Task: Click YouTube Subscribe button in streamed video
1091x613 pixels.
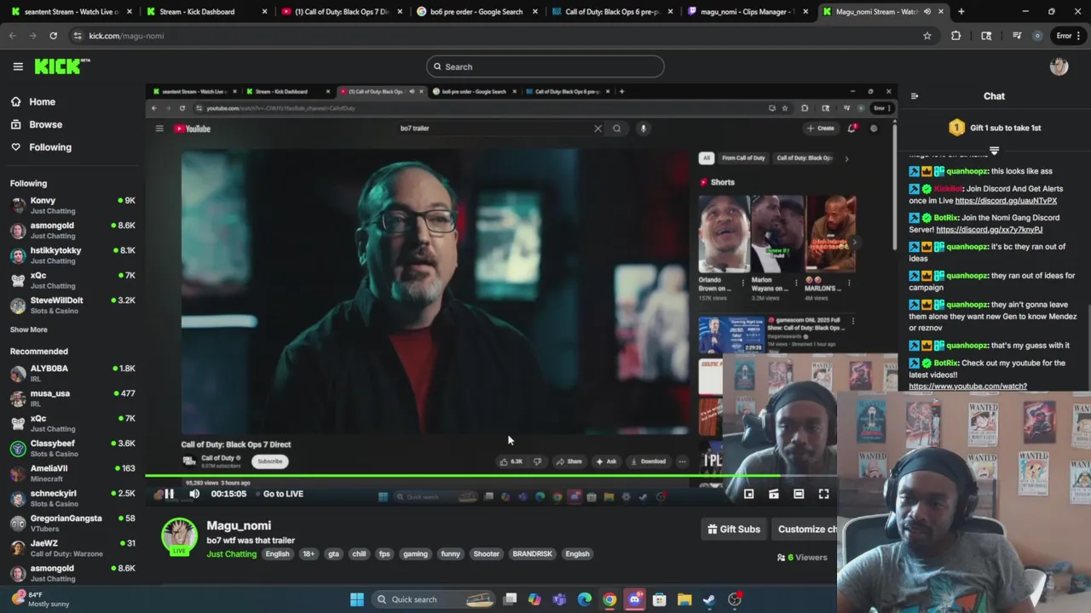Action: tap(269, 461)
